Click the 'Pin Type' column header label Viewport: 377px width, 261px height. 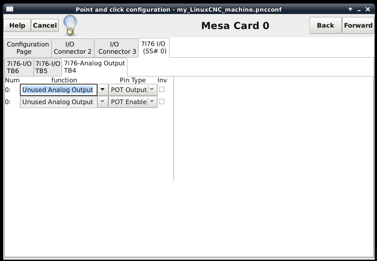tap(133, 80)
